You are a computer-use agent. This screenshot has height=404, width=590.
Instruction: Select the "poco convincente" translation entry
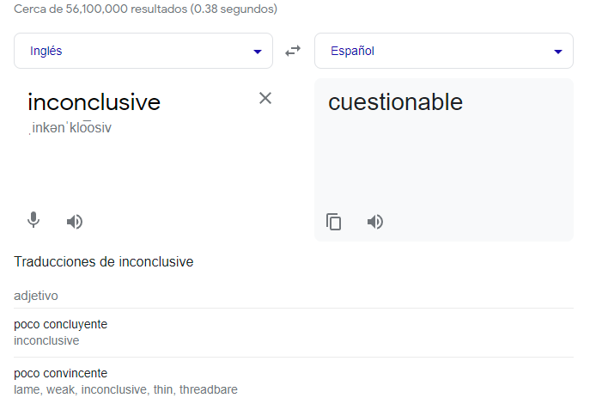(x=61, y=373)
